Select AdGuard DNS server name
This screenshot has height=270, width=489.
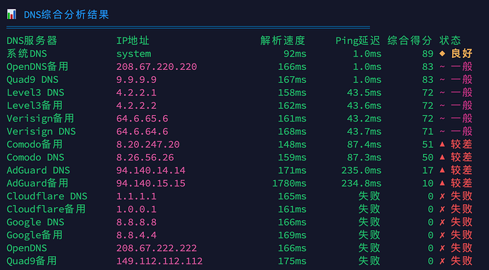coord(38,170)
